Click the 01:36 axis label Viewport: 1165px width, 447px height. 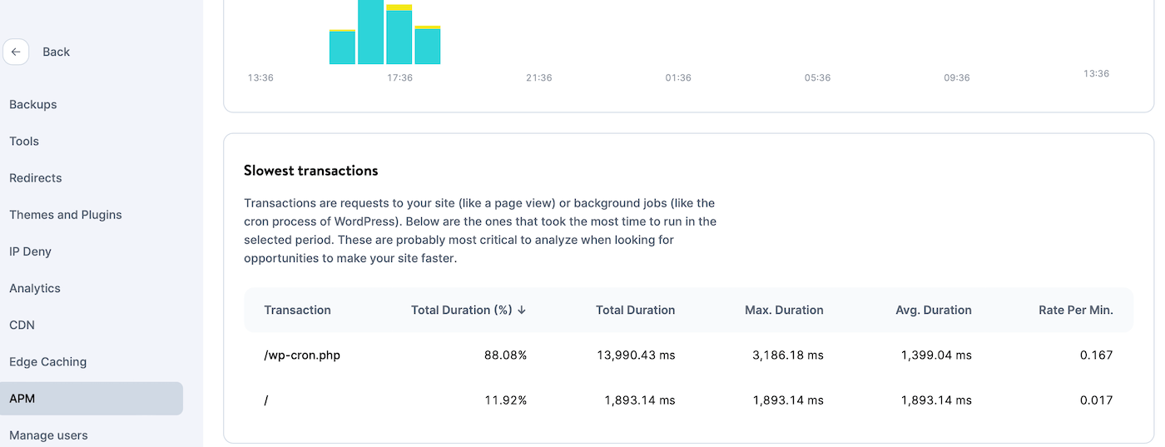coord(678,77)
